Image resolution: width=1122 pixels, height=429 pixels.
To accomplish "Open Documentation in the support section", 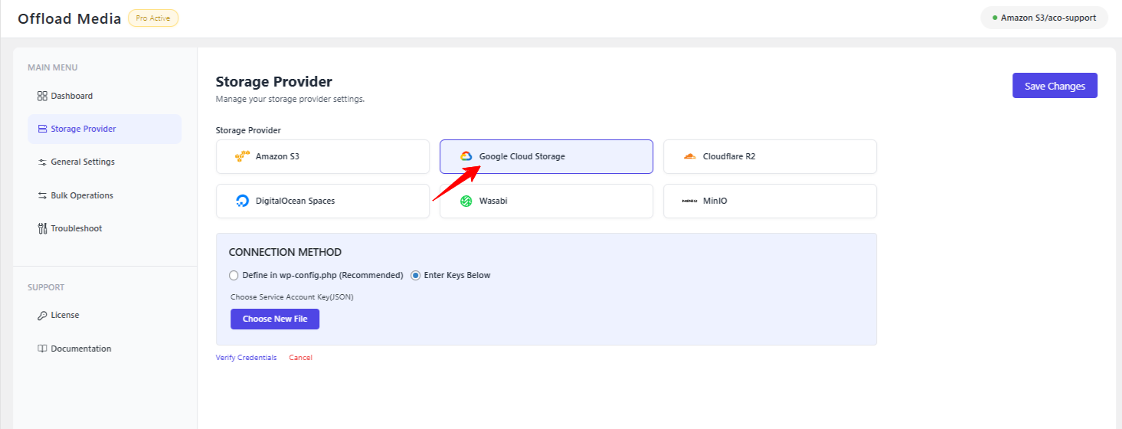I will [x=81, y=349].
